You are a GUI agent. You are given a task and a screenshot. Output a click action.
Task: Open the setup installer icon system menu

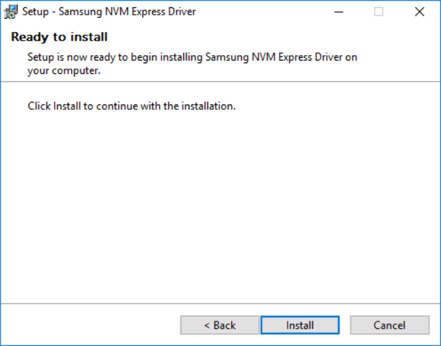(x=11, y=12)
